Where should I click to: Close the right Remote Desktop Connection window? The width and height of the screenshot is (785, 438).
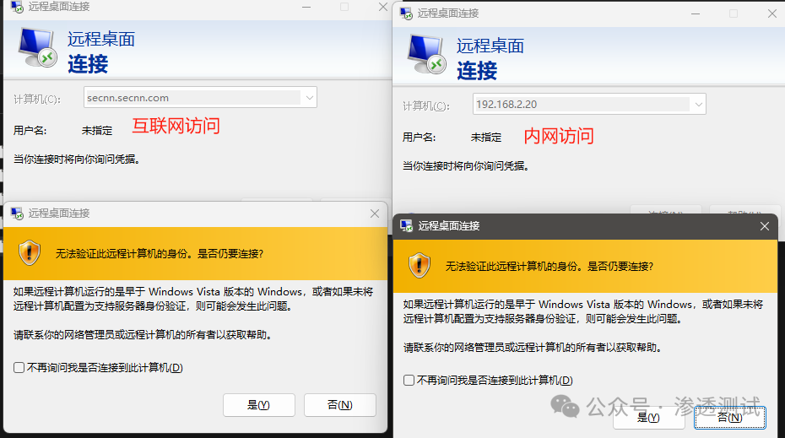coord(772,14)
